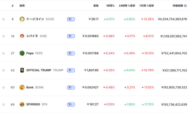Toggle the watchlist star for DOGE
Viewport: 190px width, 113px height.
4,19
